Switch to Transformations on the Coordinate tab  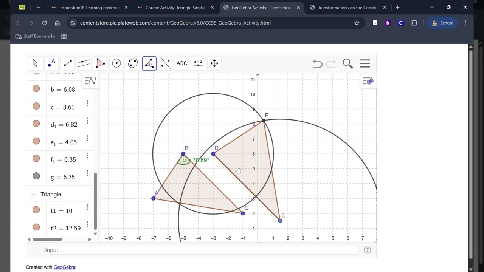pos(348,8)
